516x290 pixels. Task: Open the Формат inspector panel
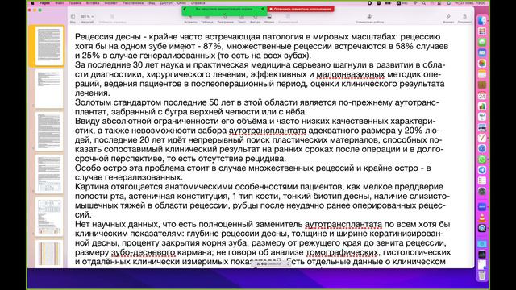click(448, 19)
